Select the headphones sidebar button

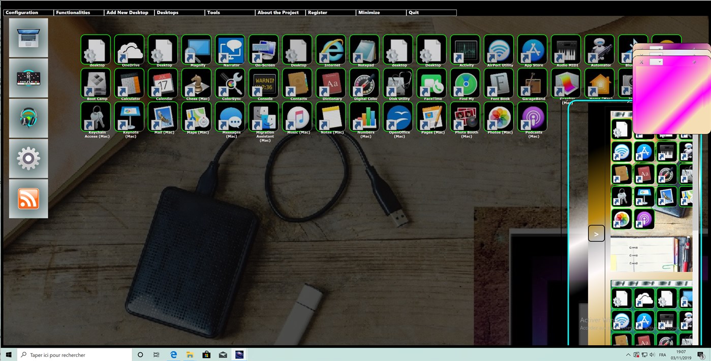(x=28, y=118)
